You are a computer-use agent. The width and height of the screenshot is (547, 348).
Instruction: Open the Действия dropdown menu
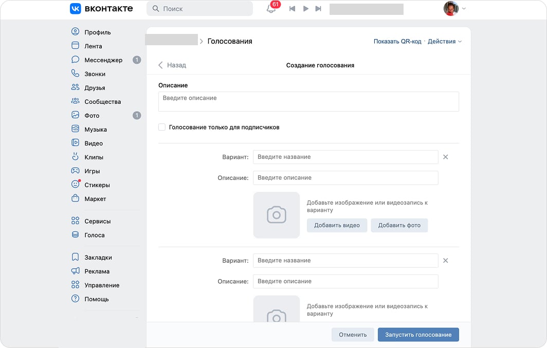coord(443,41)
